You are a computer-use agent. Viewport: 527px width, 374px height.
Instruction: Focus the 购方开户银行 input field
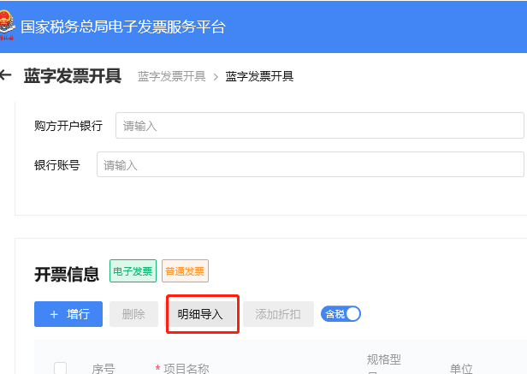318,126
